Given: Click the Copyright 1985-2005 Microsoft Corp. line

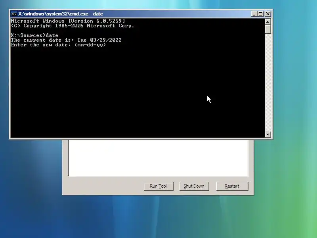Looking at the screenshot, I should (73, 26).
